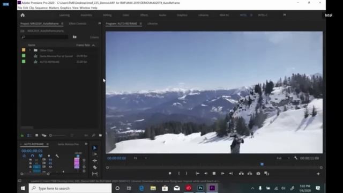This screenshot has height=193, width=343.
Task: Open the AUTO-REFRAME timeline panel menu
Action: click(47, 144)
